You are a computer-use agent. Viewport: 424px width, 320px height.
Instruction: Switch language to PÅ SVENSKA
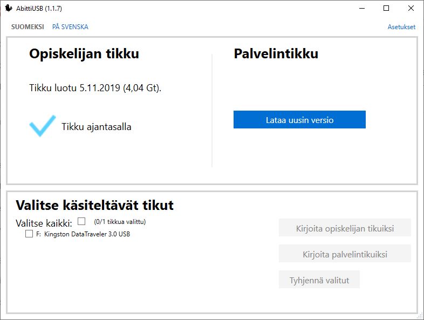(70, 27)
